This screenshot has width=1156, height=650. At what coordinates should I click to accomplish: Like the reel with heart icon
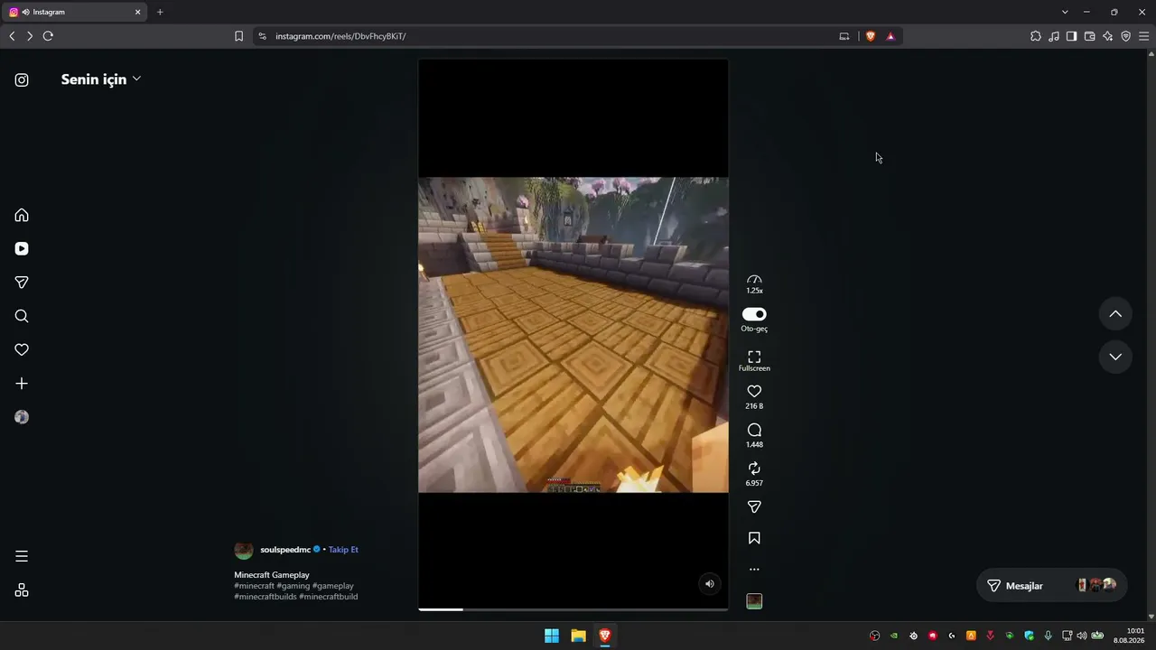tap(754, 391)
